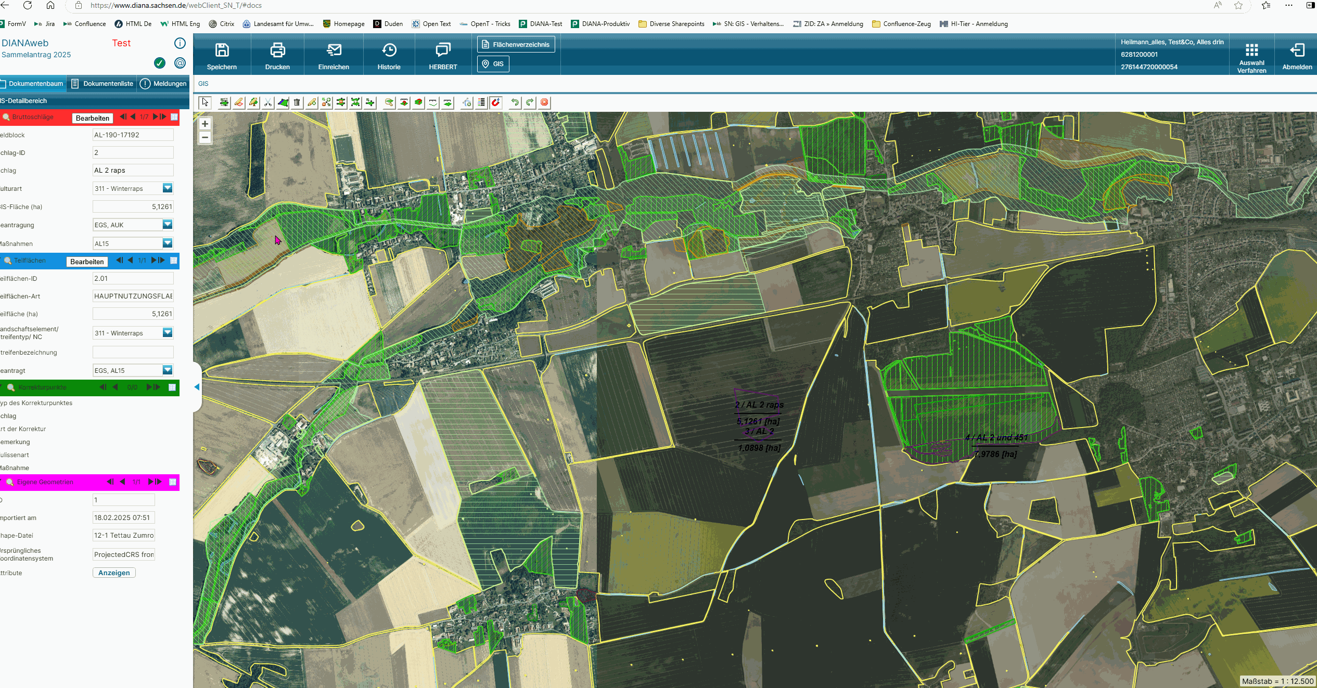The height and width of the screenshot is (688, 1317).
Task: Click the Anzeigen button for attributes
Action: point(114,573)
